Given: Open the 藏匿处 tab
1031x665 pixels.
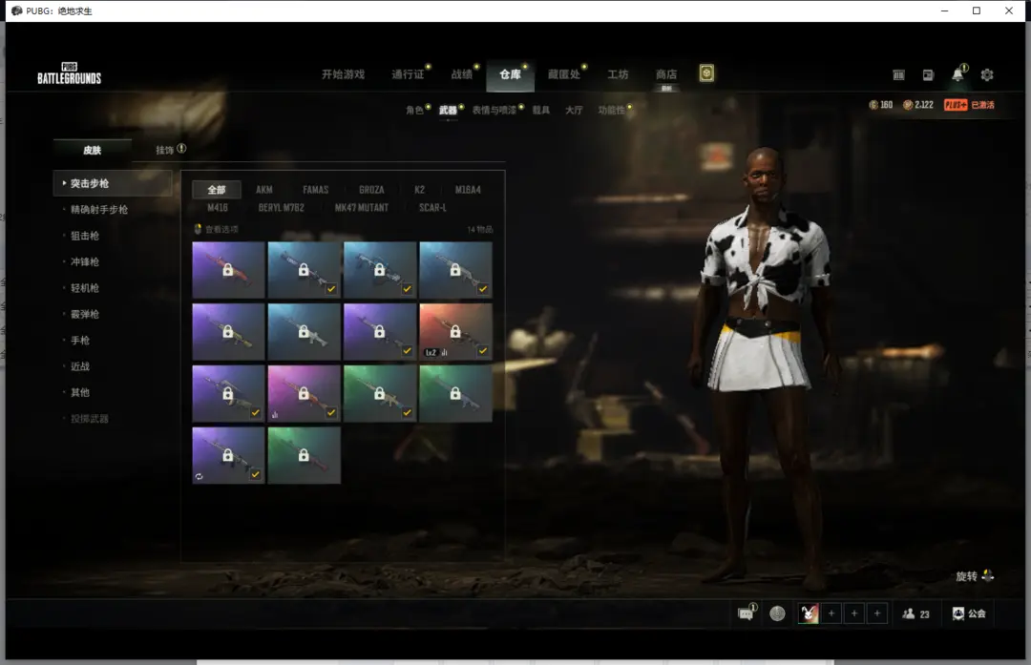Looking at the screenshot, I should 564,74.
